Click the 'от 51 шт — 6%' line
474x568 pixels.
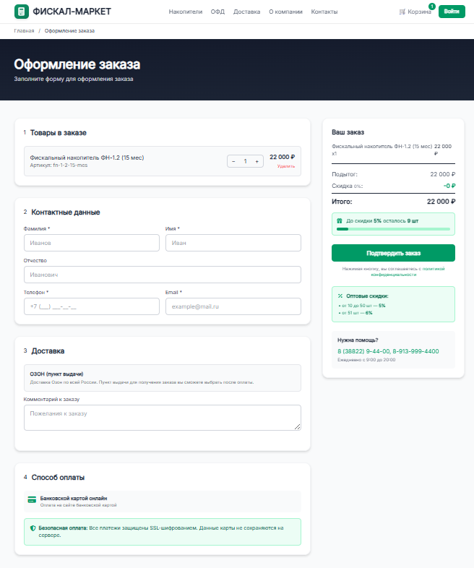point(355,313)
